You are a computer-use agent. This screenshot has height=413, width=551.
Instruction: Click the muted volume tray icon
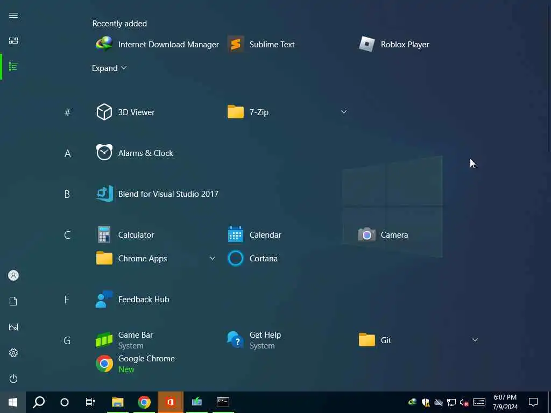[464, 402]
